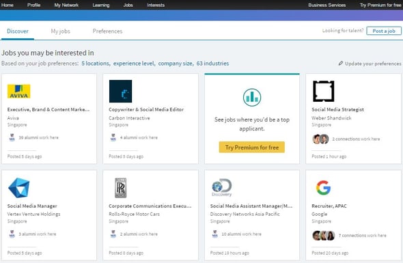This screenshot has height=263, width=403.
Task: Open Copywriter & Social Media Editor listing
Action: click(x=146, y=109)
